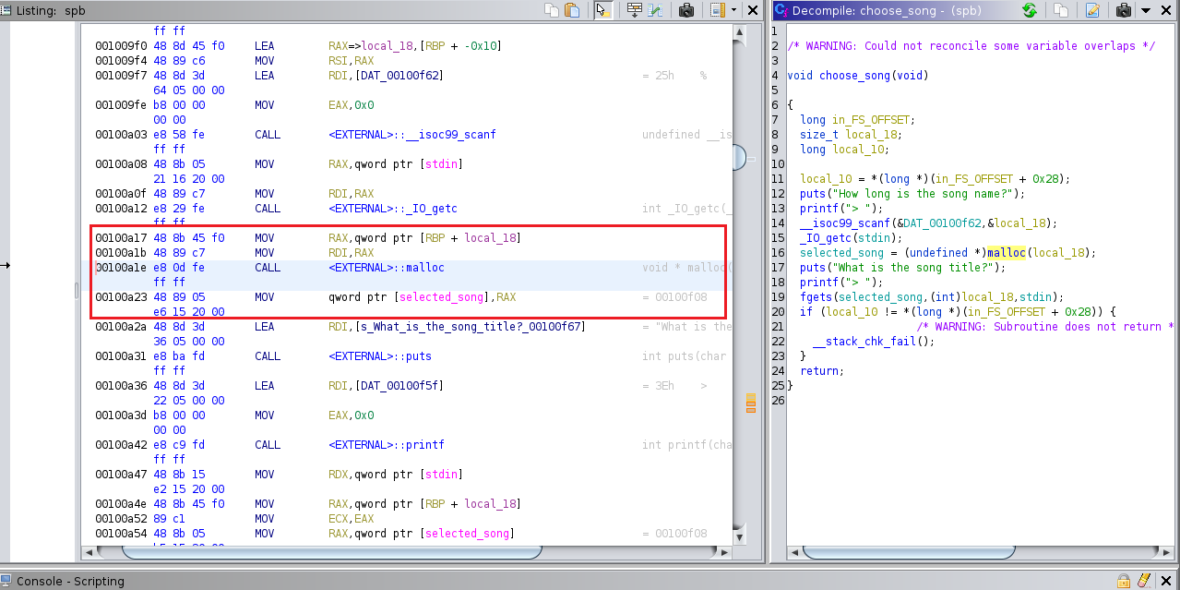Click the Console - Scripting title icon
1180x590 pixels.
click(x=7, y=581)
